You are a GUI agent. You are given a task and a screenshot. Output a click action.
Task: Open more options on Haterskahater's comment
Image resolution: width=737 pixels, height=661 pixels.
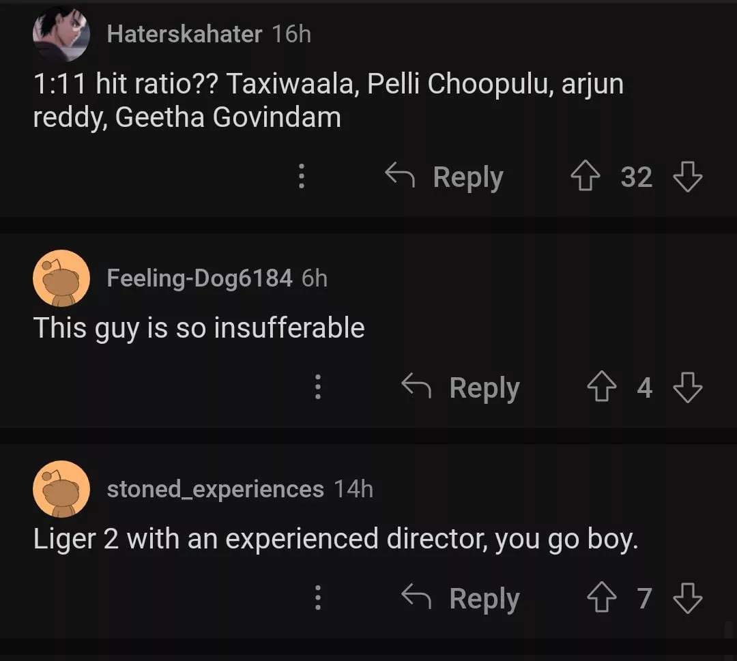coord(301,177)
